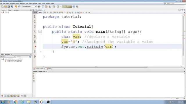Image resolution: width=186 pixels, height=104 pixels.
Task: Click the Build Project hammer icon
Action: (43, 6)
